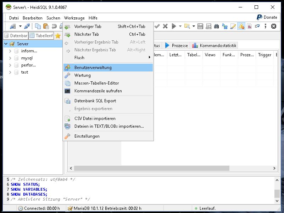Expand the Flush submenu
284x213 pixels.
point(108,58)
